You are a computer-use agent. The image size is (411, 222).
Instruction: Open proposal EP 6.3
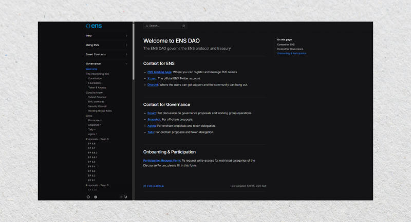(x=92, y=171)
